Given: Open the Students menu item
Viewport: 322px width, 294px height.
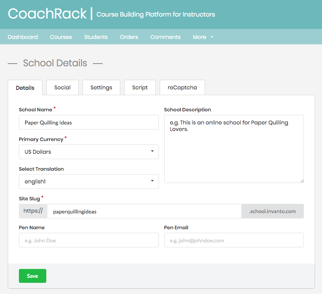Looking at the screenshot, I should [x=96, y=37].
